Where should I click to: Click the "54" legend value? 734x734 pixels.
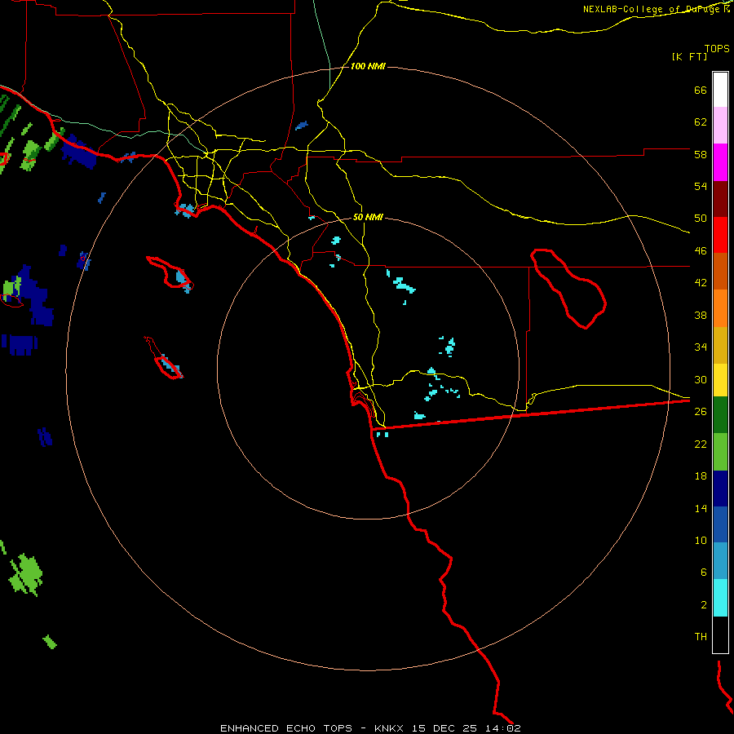[701, 186]
